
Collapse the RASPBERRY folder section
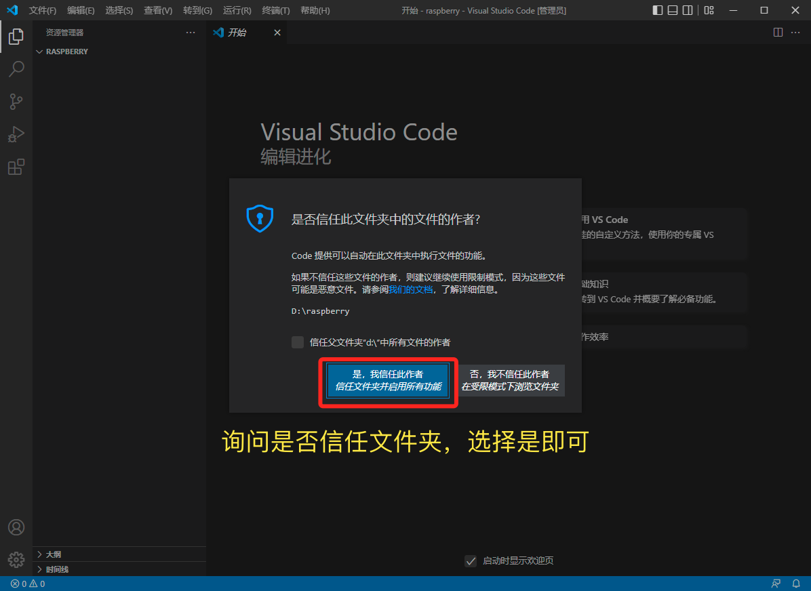point(119,52)
